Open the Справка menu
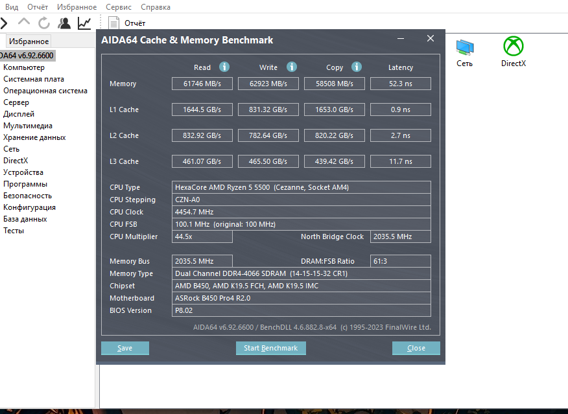The width and height of the screenshot is (568, 414). click(x=156, y=7)
